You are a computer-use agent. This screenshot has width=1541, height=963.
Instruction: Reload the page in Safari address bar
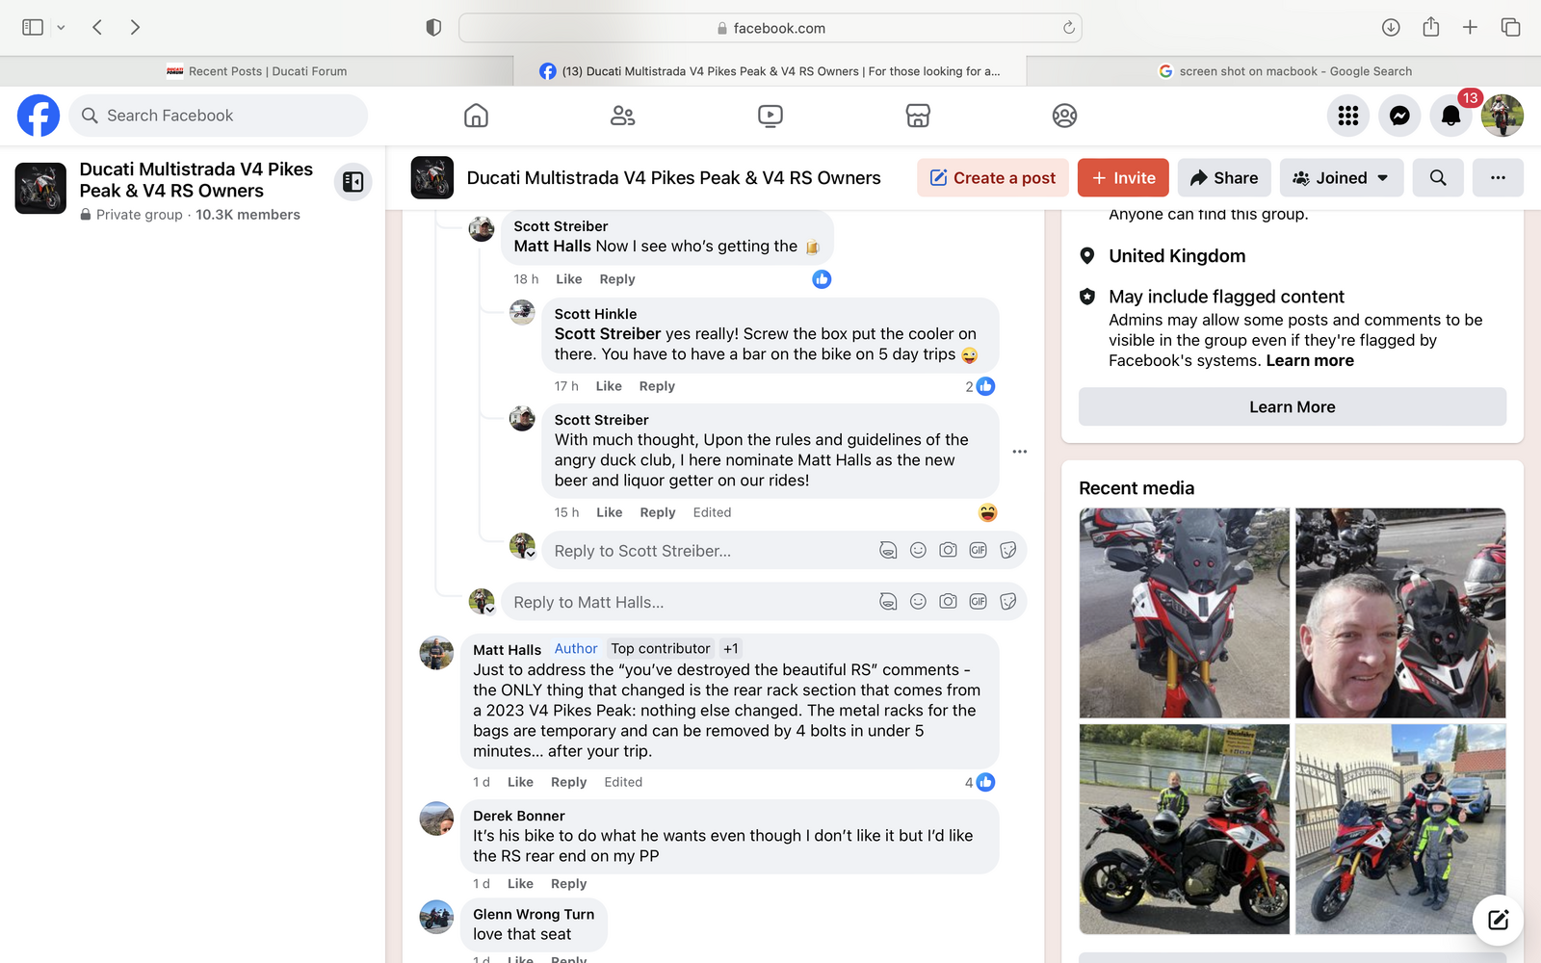point(1068,28)
